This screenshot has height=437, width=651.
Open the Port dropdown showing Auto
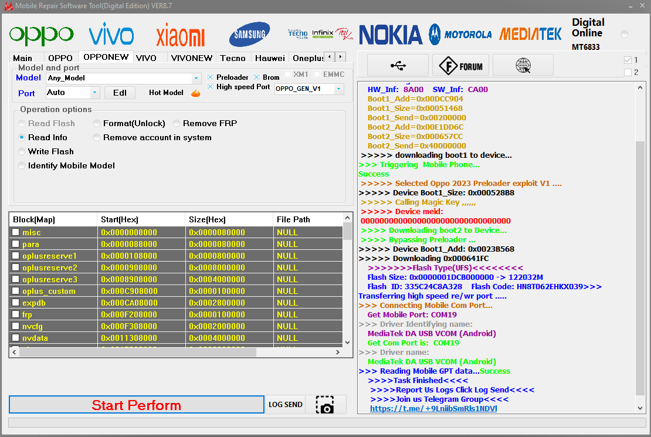coord(94,92)
